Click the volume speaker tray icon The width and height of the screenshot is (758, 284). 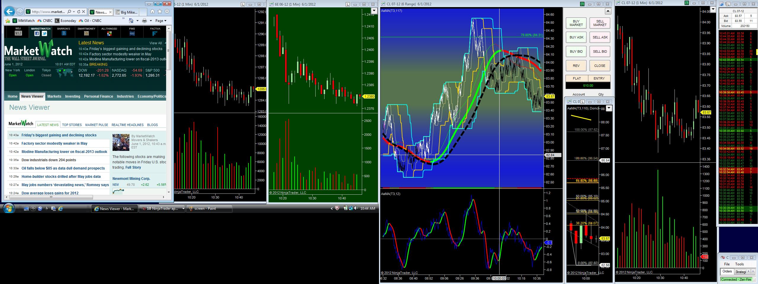(x=356, y=208)
